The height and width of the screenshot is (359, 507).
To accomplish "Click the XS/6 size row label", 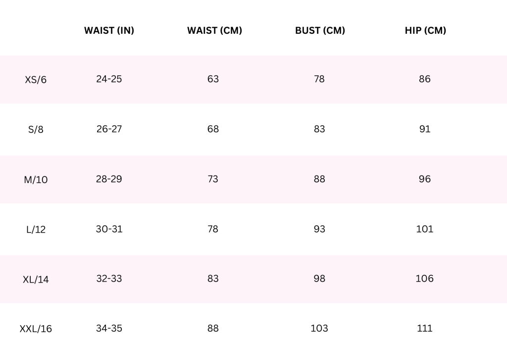I will tap(36, 80).
